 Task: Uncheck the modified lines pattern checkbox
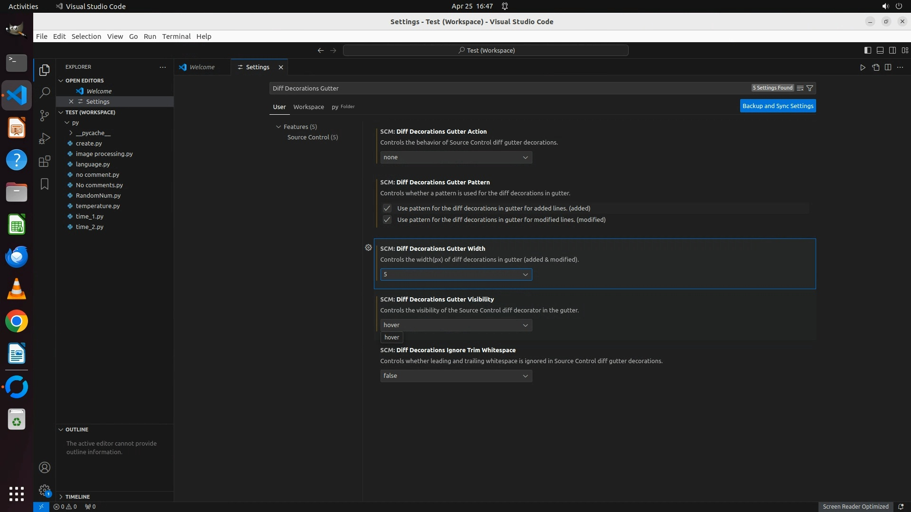(x=387, y=219)
